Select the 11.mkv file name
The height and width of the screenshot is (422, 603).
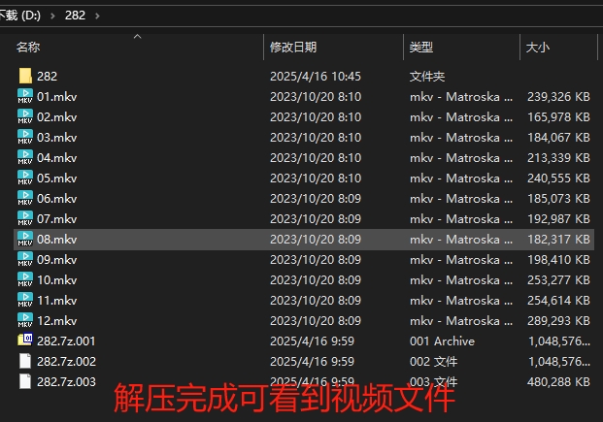[x=56, y=300]
